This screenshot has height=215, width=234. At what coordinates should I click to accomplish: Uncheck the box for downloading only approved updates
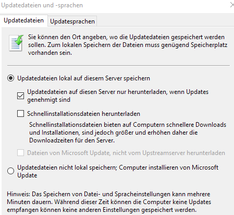click(20, 95)
